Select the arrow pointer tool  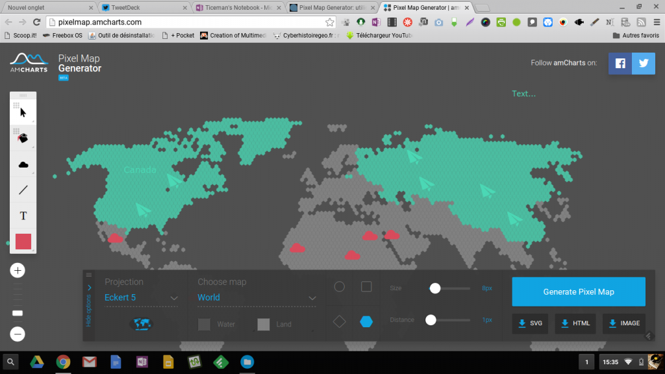23,112
